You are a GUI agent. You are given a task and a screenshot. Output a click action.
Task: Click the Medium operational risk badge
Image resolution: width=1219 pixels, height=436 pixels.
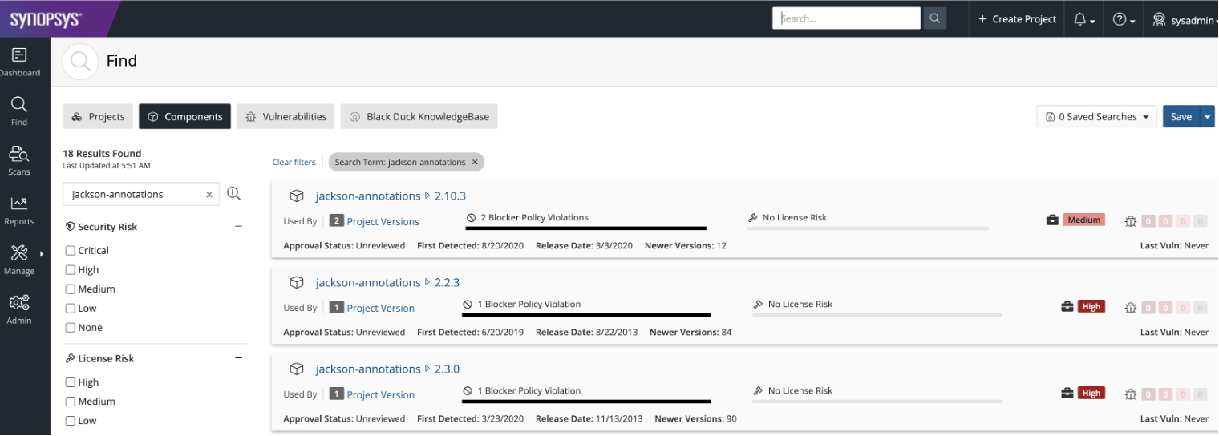[x=1083, y=220]
